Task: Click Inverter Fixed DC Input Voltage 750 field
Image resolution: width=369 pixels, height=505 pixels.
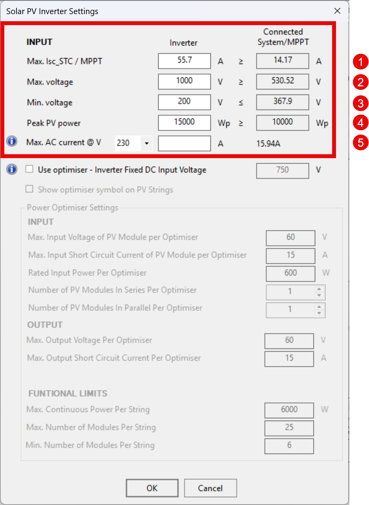Action: point(283,170)
